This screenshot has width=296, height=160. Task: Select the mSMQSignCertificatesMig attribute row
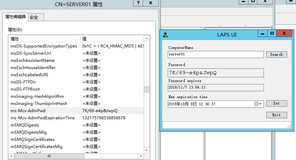[76, 147]
